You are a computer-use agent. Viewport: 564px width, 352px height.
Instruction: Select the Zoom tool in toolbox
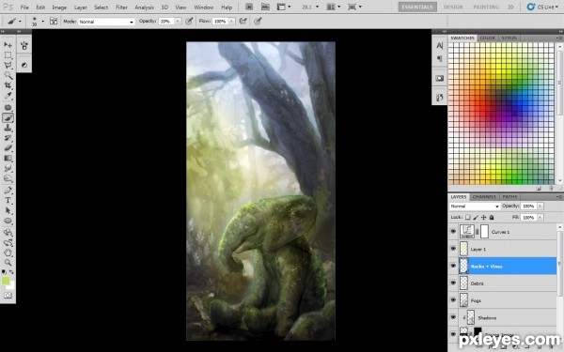pos(8,263)
